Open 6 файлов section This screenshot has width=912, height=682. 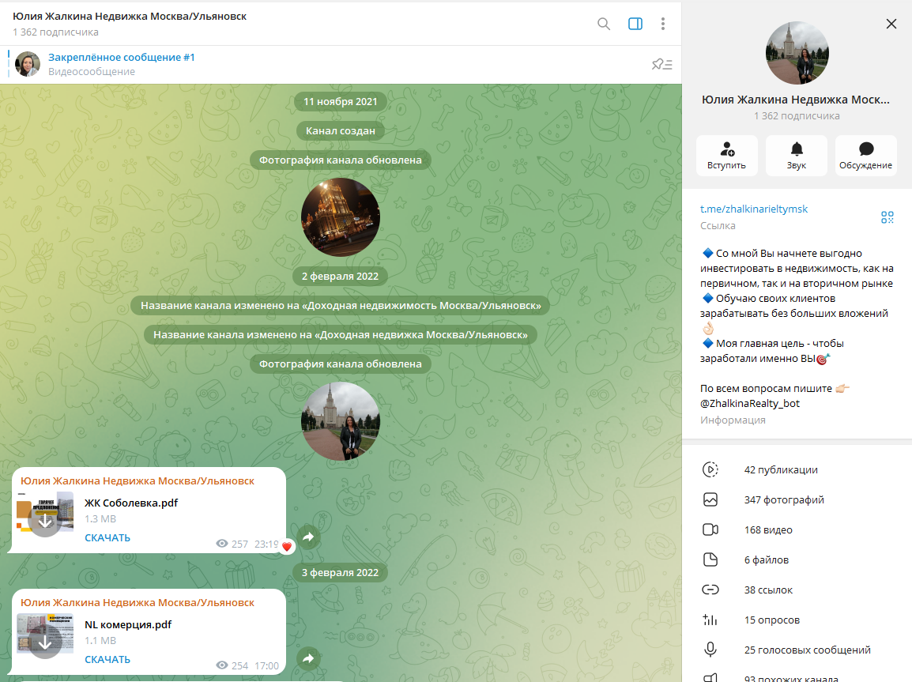click(x=797, y=560)
